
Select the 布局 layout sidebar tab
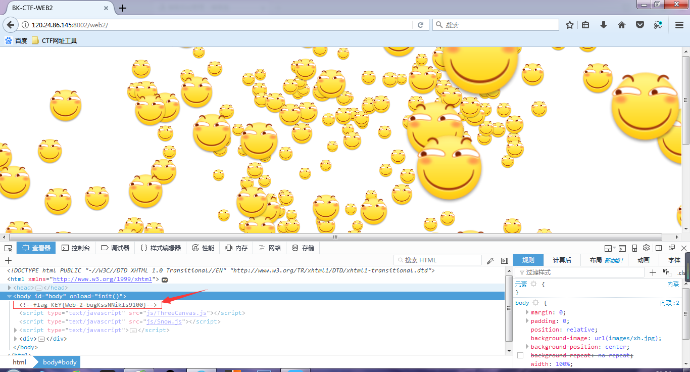tap(605, 260)
